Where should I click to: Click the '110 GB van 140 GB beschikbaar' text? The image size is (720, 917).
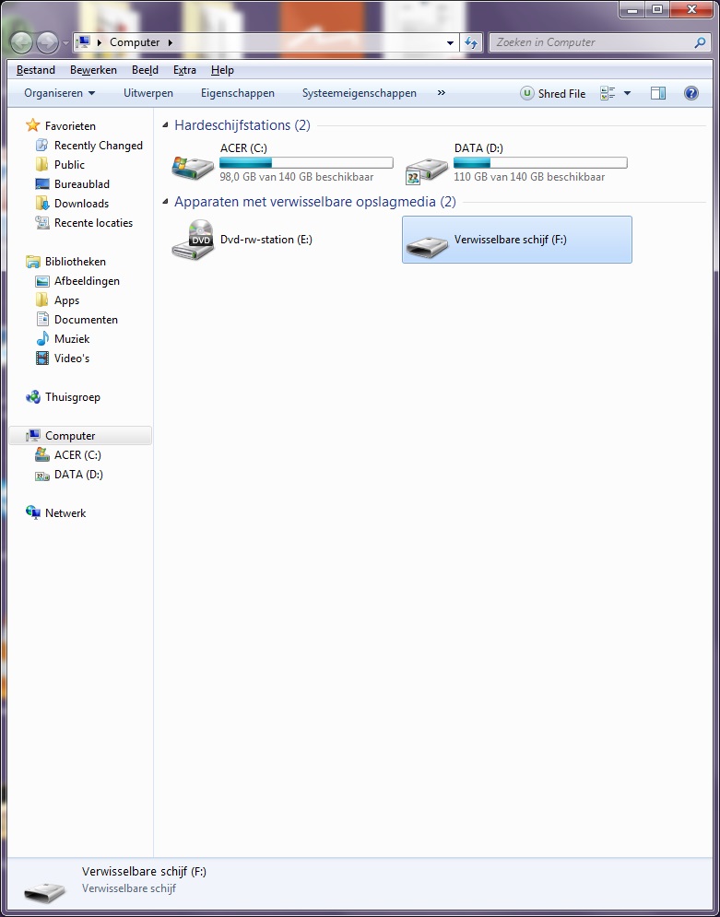click(529, 177)
